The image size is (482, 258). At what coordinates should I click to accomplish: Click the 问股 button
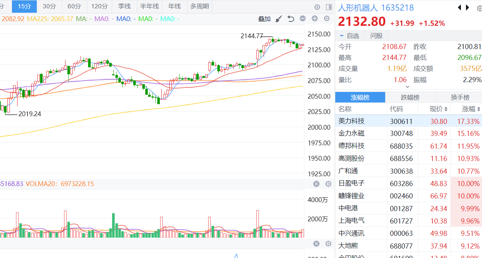point(376,36)
